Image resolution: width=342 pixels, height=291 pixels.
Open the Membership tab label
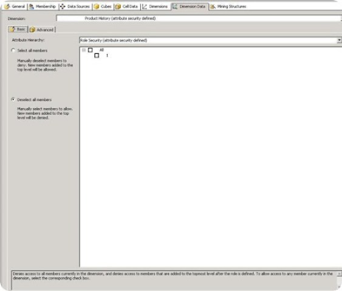[46, 7]
